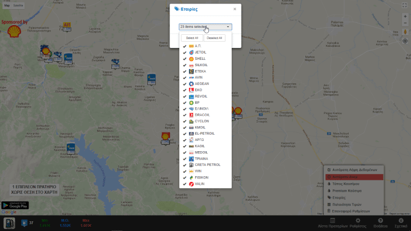Click the MEDOIL brand logo icon
Viewport: 411px width, 231px height.
coord(191,152)
